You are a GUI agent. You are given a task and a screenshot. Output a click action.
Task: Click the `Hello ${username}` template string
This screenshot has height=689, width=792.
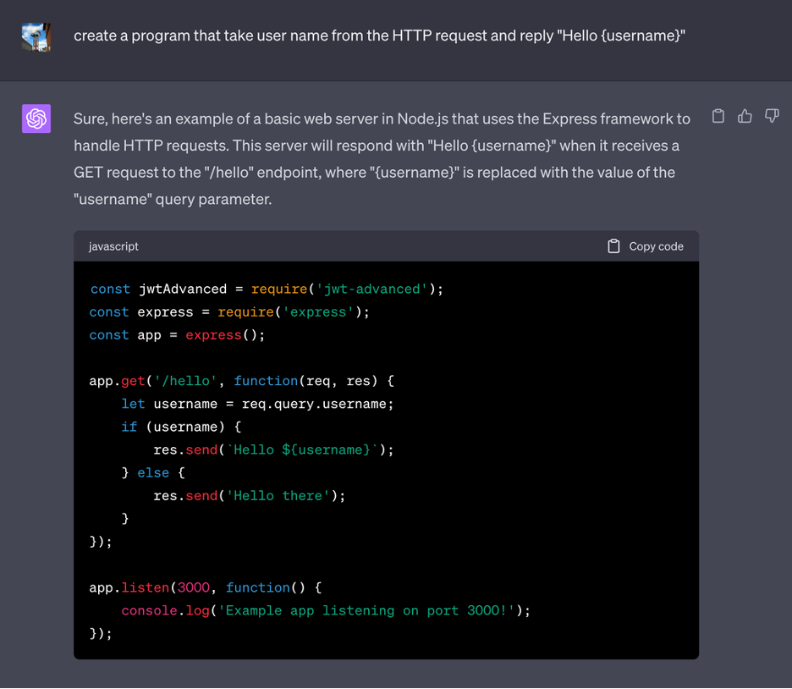coord(301,449)
